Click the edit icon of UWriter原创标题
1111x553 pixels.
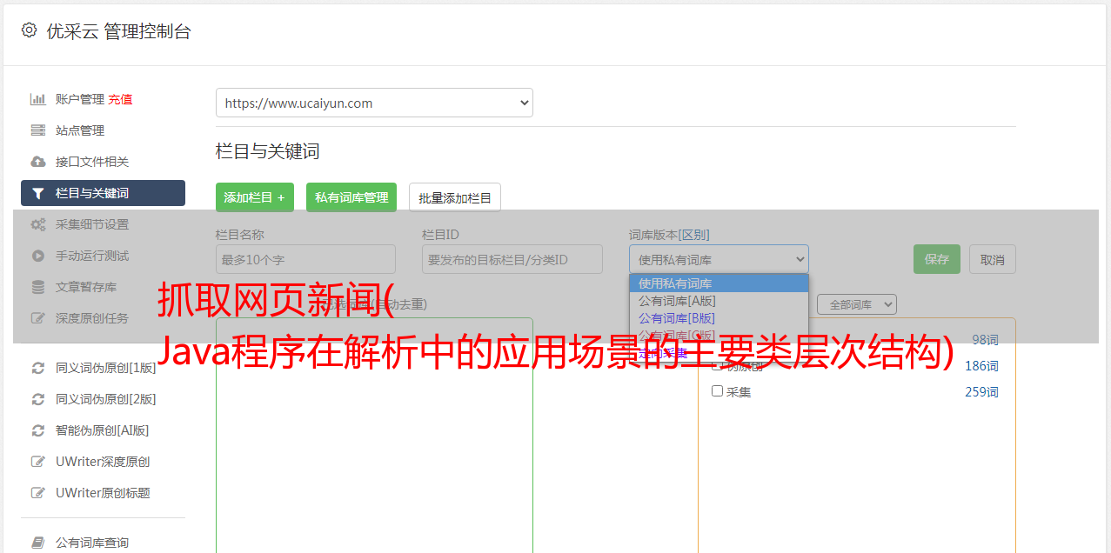(x=37, y=493)
